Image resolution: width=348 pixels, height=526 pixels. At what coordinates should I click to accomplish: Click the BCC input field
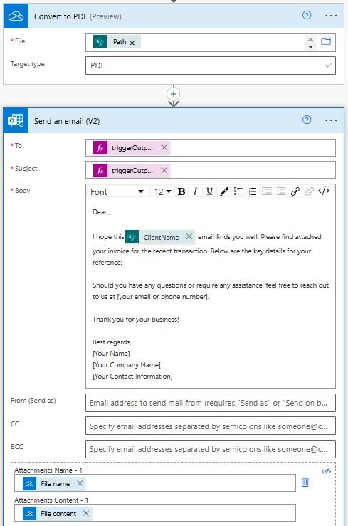pos(211,449)
